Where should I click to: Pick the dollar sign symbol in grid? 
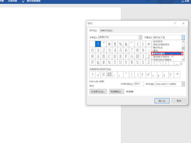click(x=115, y=44)
